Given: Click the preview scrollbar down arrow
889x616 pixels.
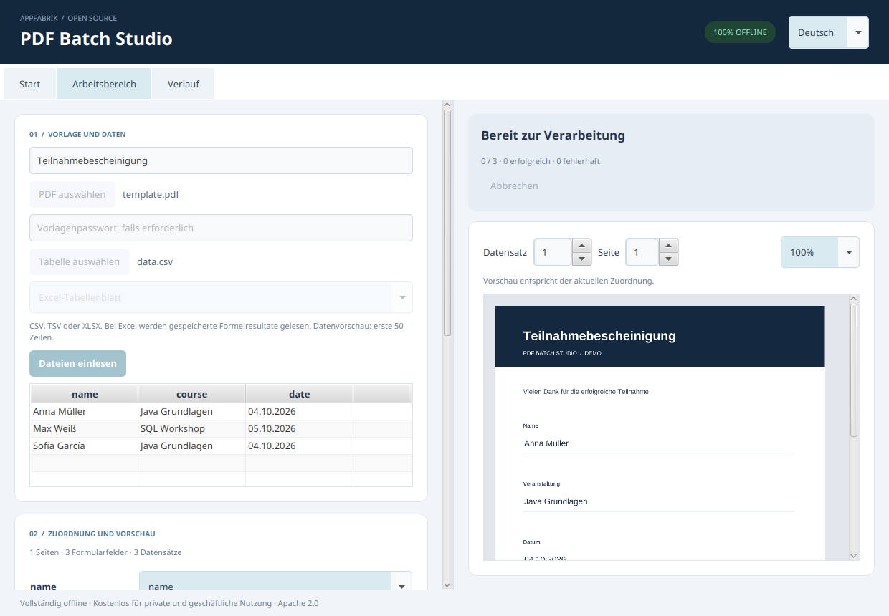Looking at the screenshot, I should click(x=853, y=555).
